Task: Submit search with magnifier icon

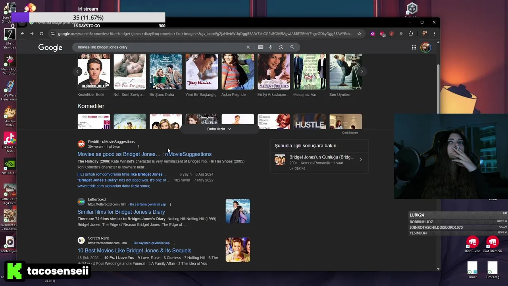Action: pos(292,47)
